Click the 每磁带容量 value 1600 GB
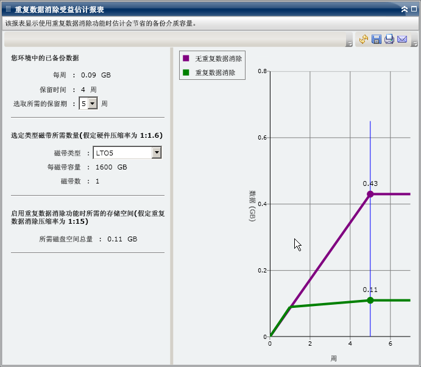This screenshot has width=421, height=367. (111, 167)
